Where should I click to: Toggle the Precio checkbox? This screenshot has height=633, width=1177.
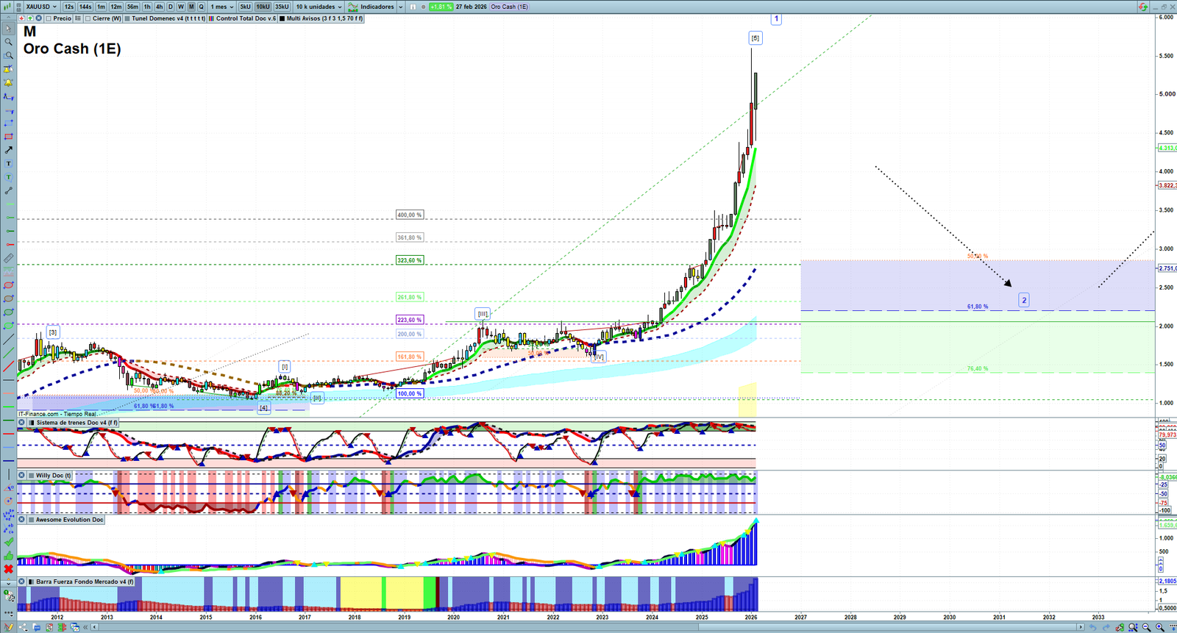pos(49,18)
